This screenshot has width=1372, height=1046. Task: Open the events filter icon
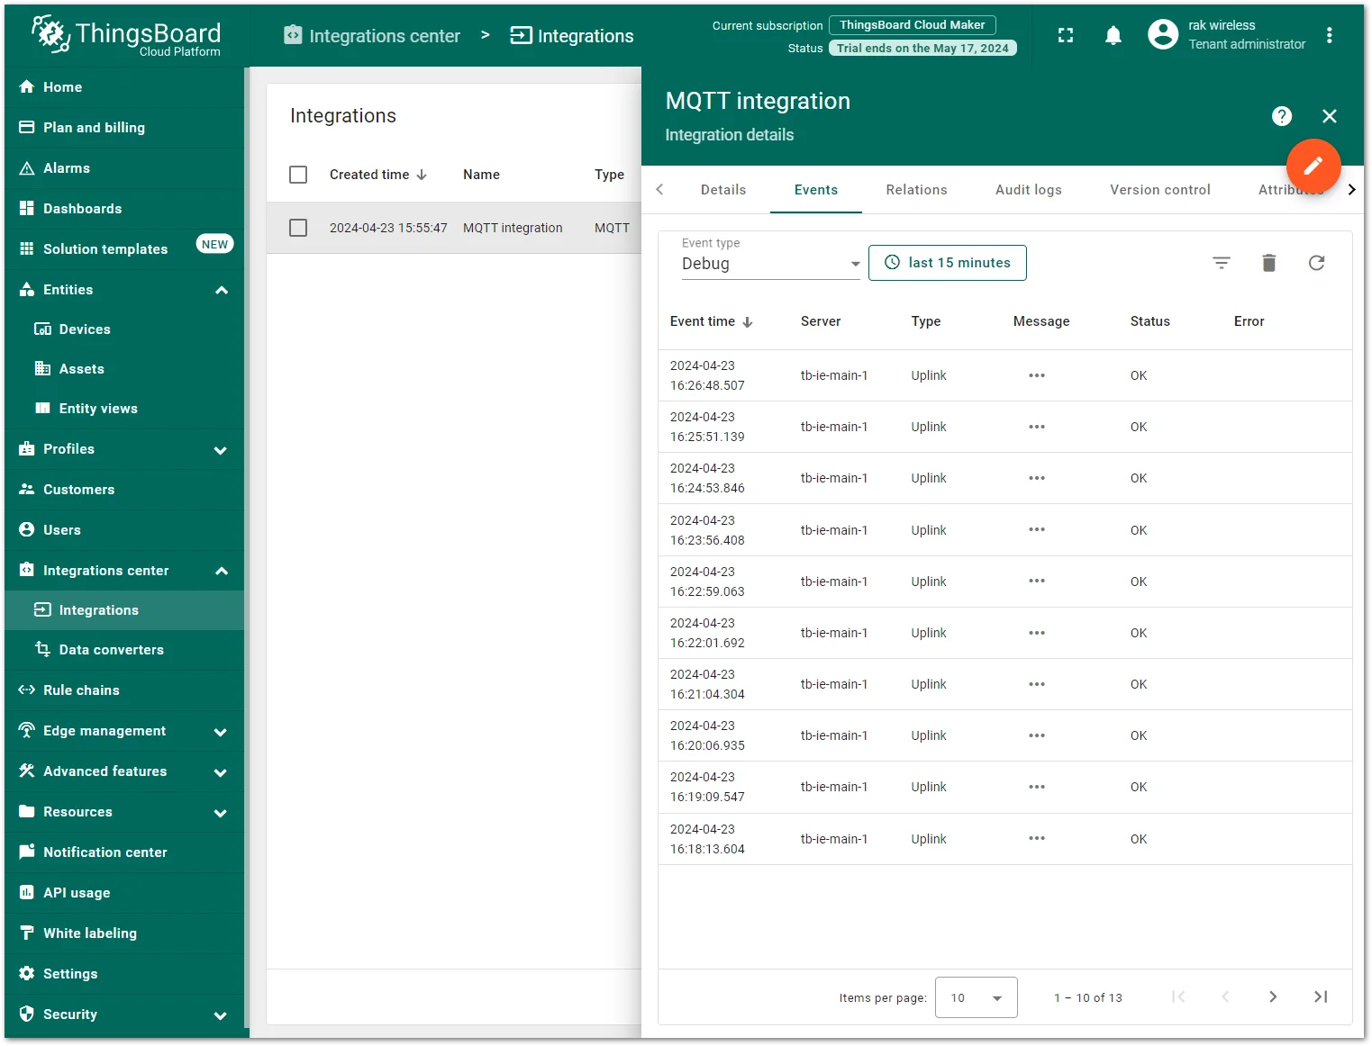click(x=1222, y=263)
